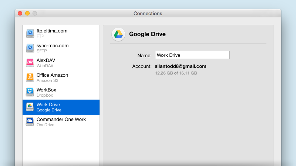Click the Google Drive header title
The image size is (296, 166).
(147, 34)
